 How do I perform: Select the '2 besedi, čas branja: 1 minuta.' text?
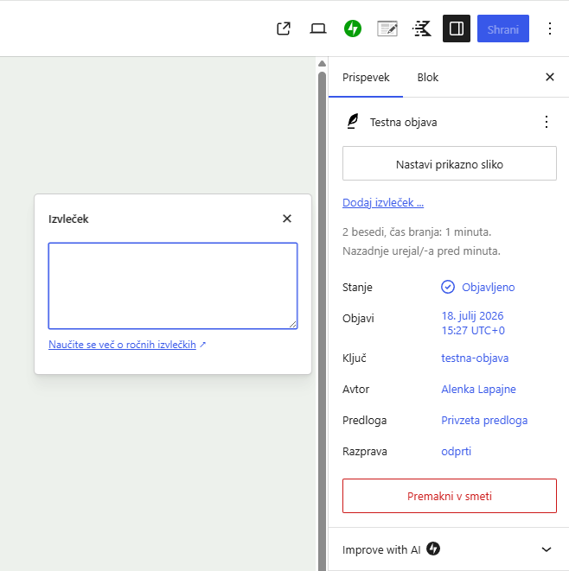pos(417,232)
